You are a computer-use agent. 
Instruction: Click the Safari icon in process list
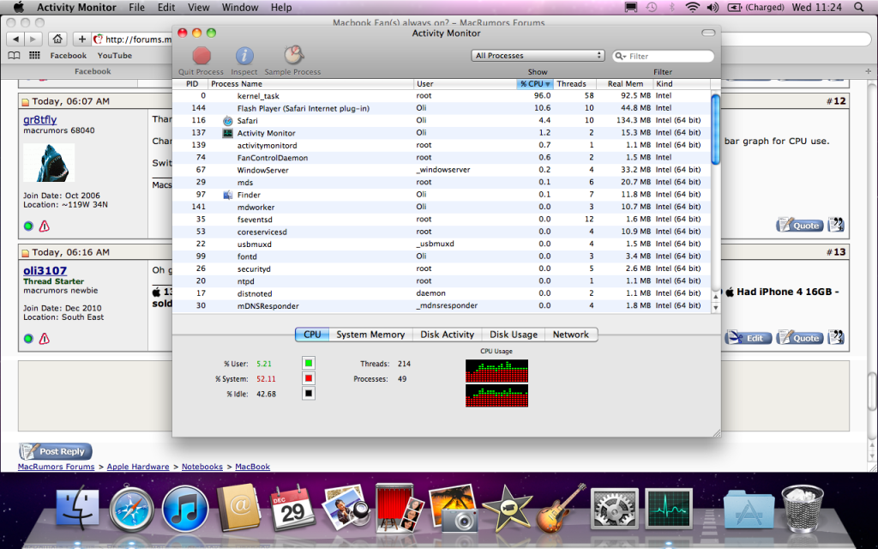[228, 121]
